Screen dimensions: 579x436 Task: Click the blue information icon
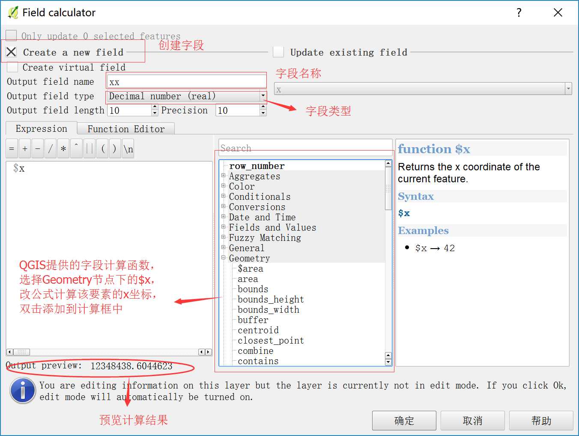coord(23,391)
